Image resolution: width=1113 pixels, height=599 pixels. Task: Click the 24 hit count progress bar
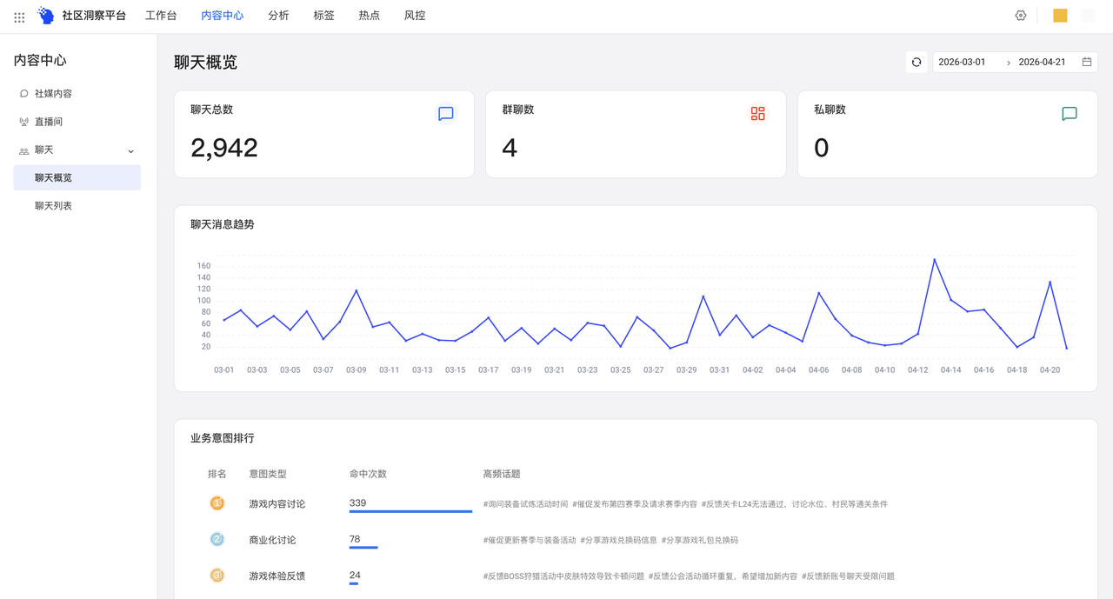click(x=354, y=583)
